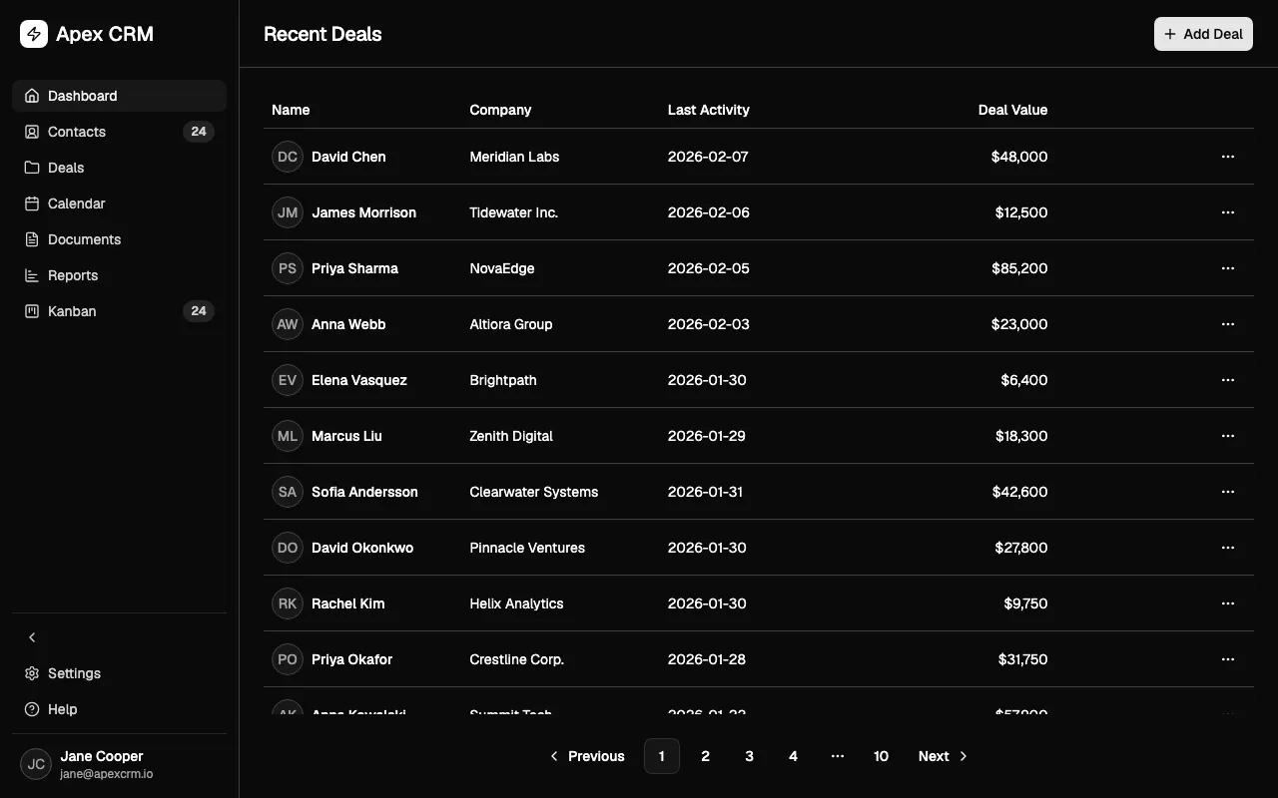Screen dimensions: 1278x798
Task: Go to the Next page
Action: coord(944,756)
